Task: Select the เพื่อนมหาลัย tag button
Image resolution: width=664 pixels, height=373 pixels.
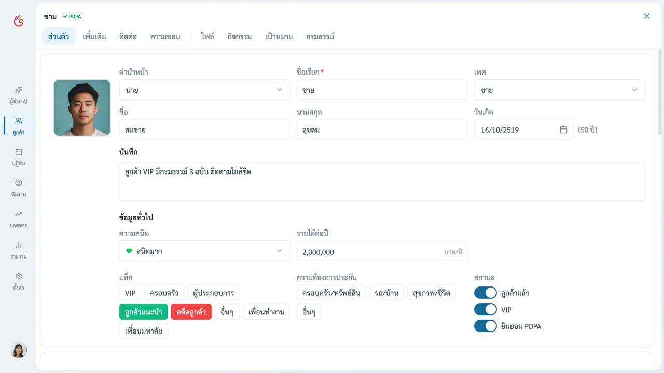Action: coord(144,331)
